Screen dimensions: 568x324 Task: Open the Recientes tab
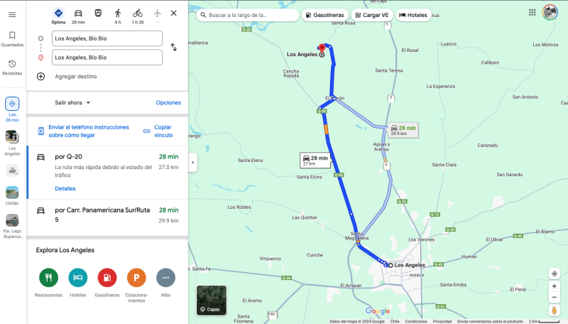point(12,67)
